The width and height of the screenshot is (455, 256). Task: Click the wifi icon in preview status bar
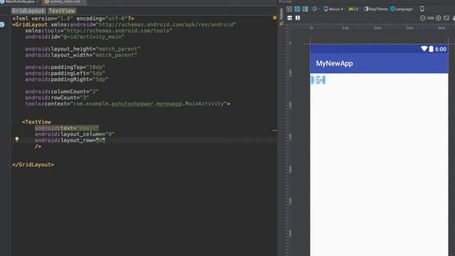tap(424, 49)
